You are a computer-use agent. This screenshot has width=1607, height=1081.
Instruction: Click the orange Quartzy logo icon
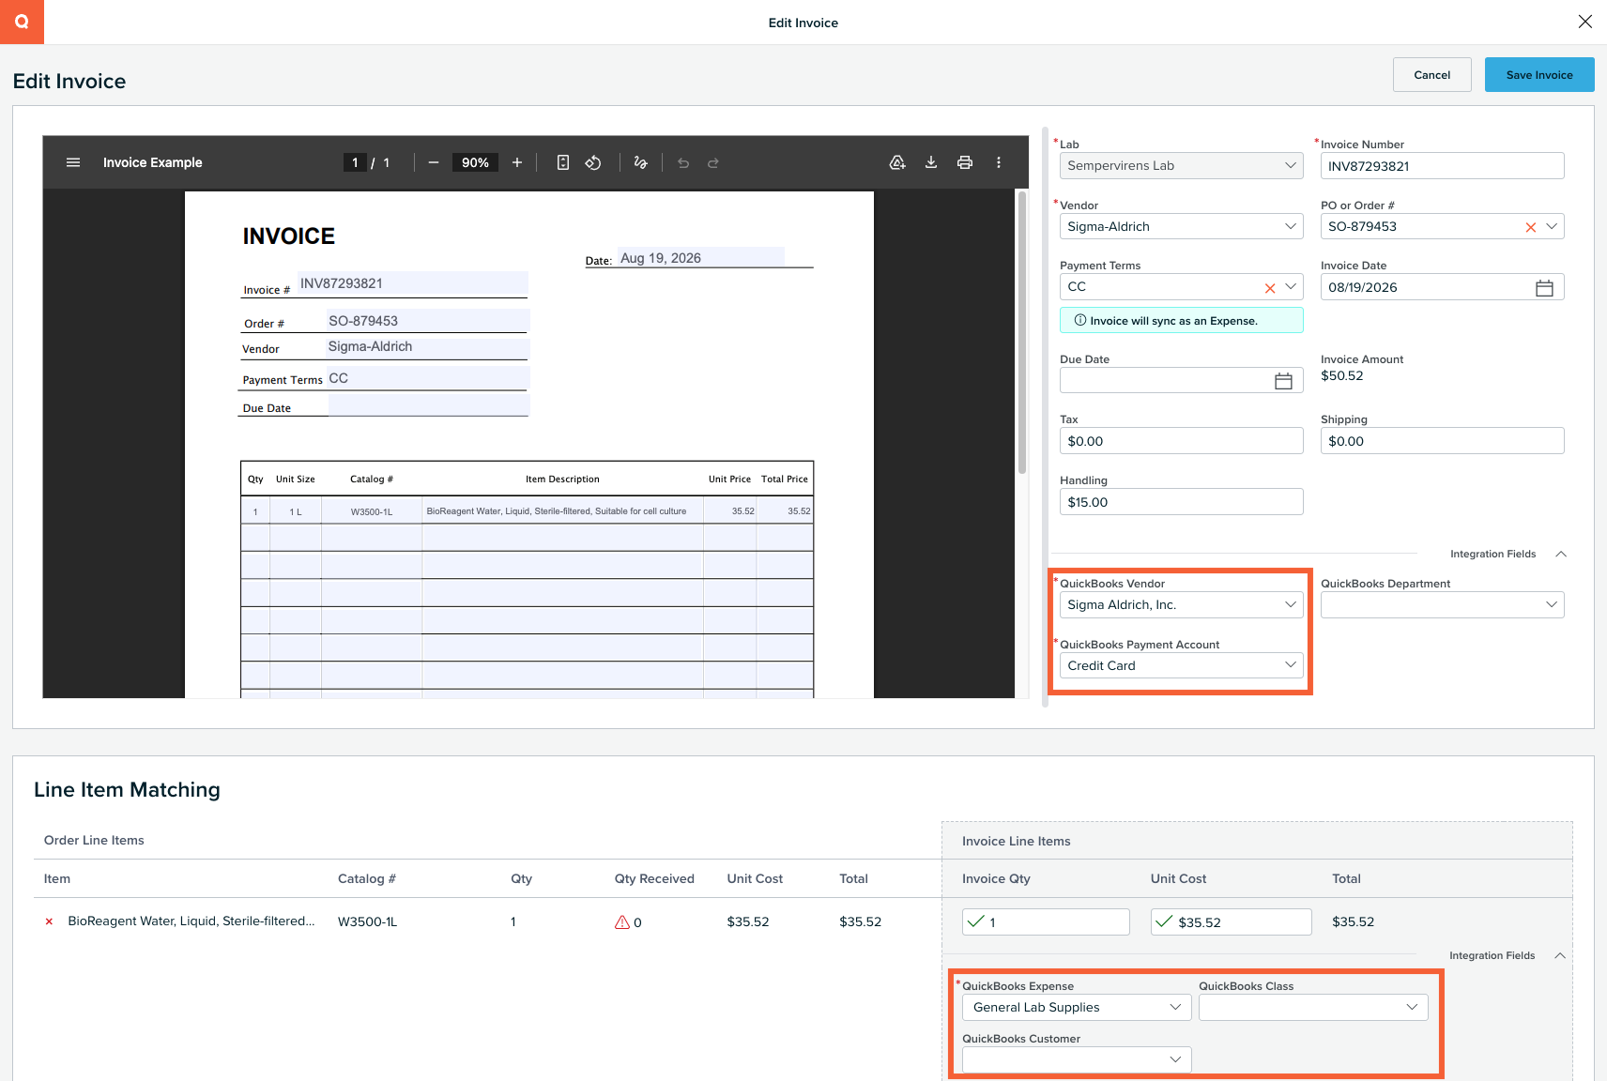coord(22,22)
